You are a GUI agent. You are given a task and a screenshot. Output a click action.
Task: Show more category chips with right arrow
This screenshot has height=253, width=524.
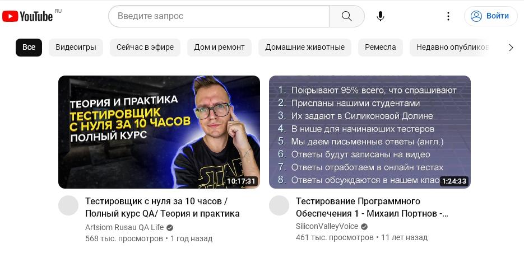pos(511,48)
